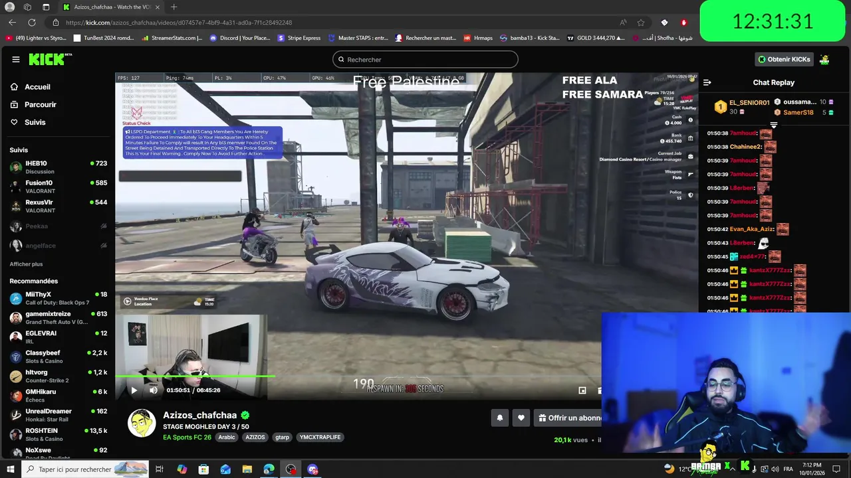
Task: Toggle picture-in-picture mode on video
Action: pos(582,390)
